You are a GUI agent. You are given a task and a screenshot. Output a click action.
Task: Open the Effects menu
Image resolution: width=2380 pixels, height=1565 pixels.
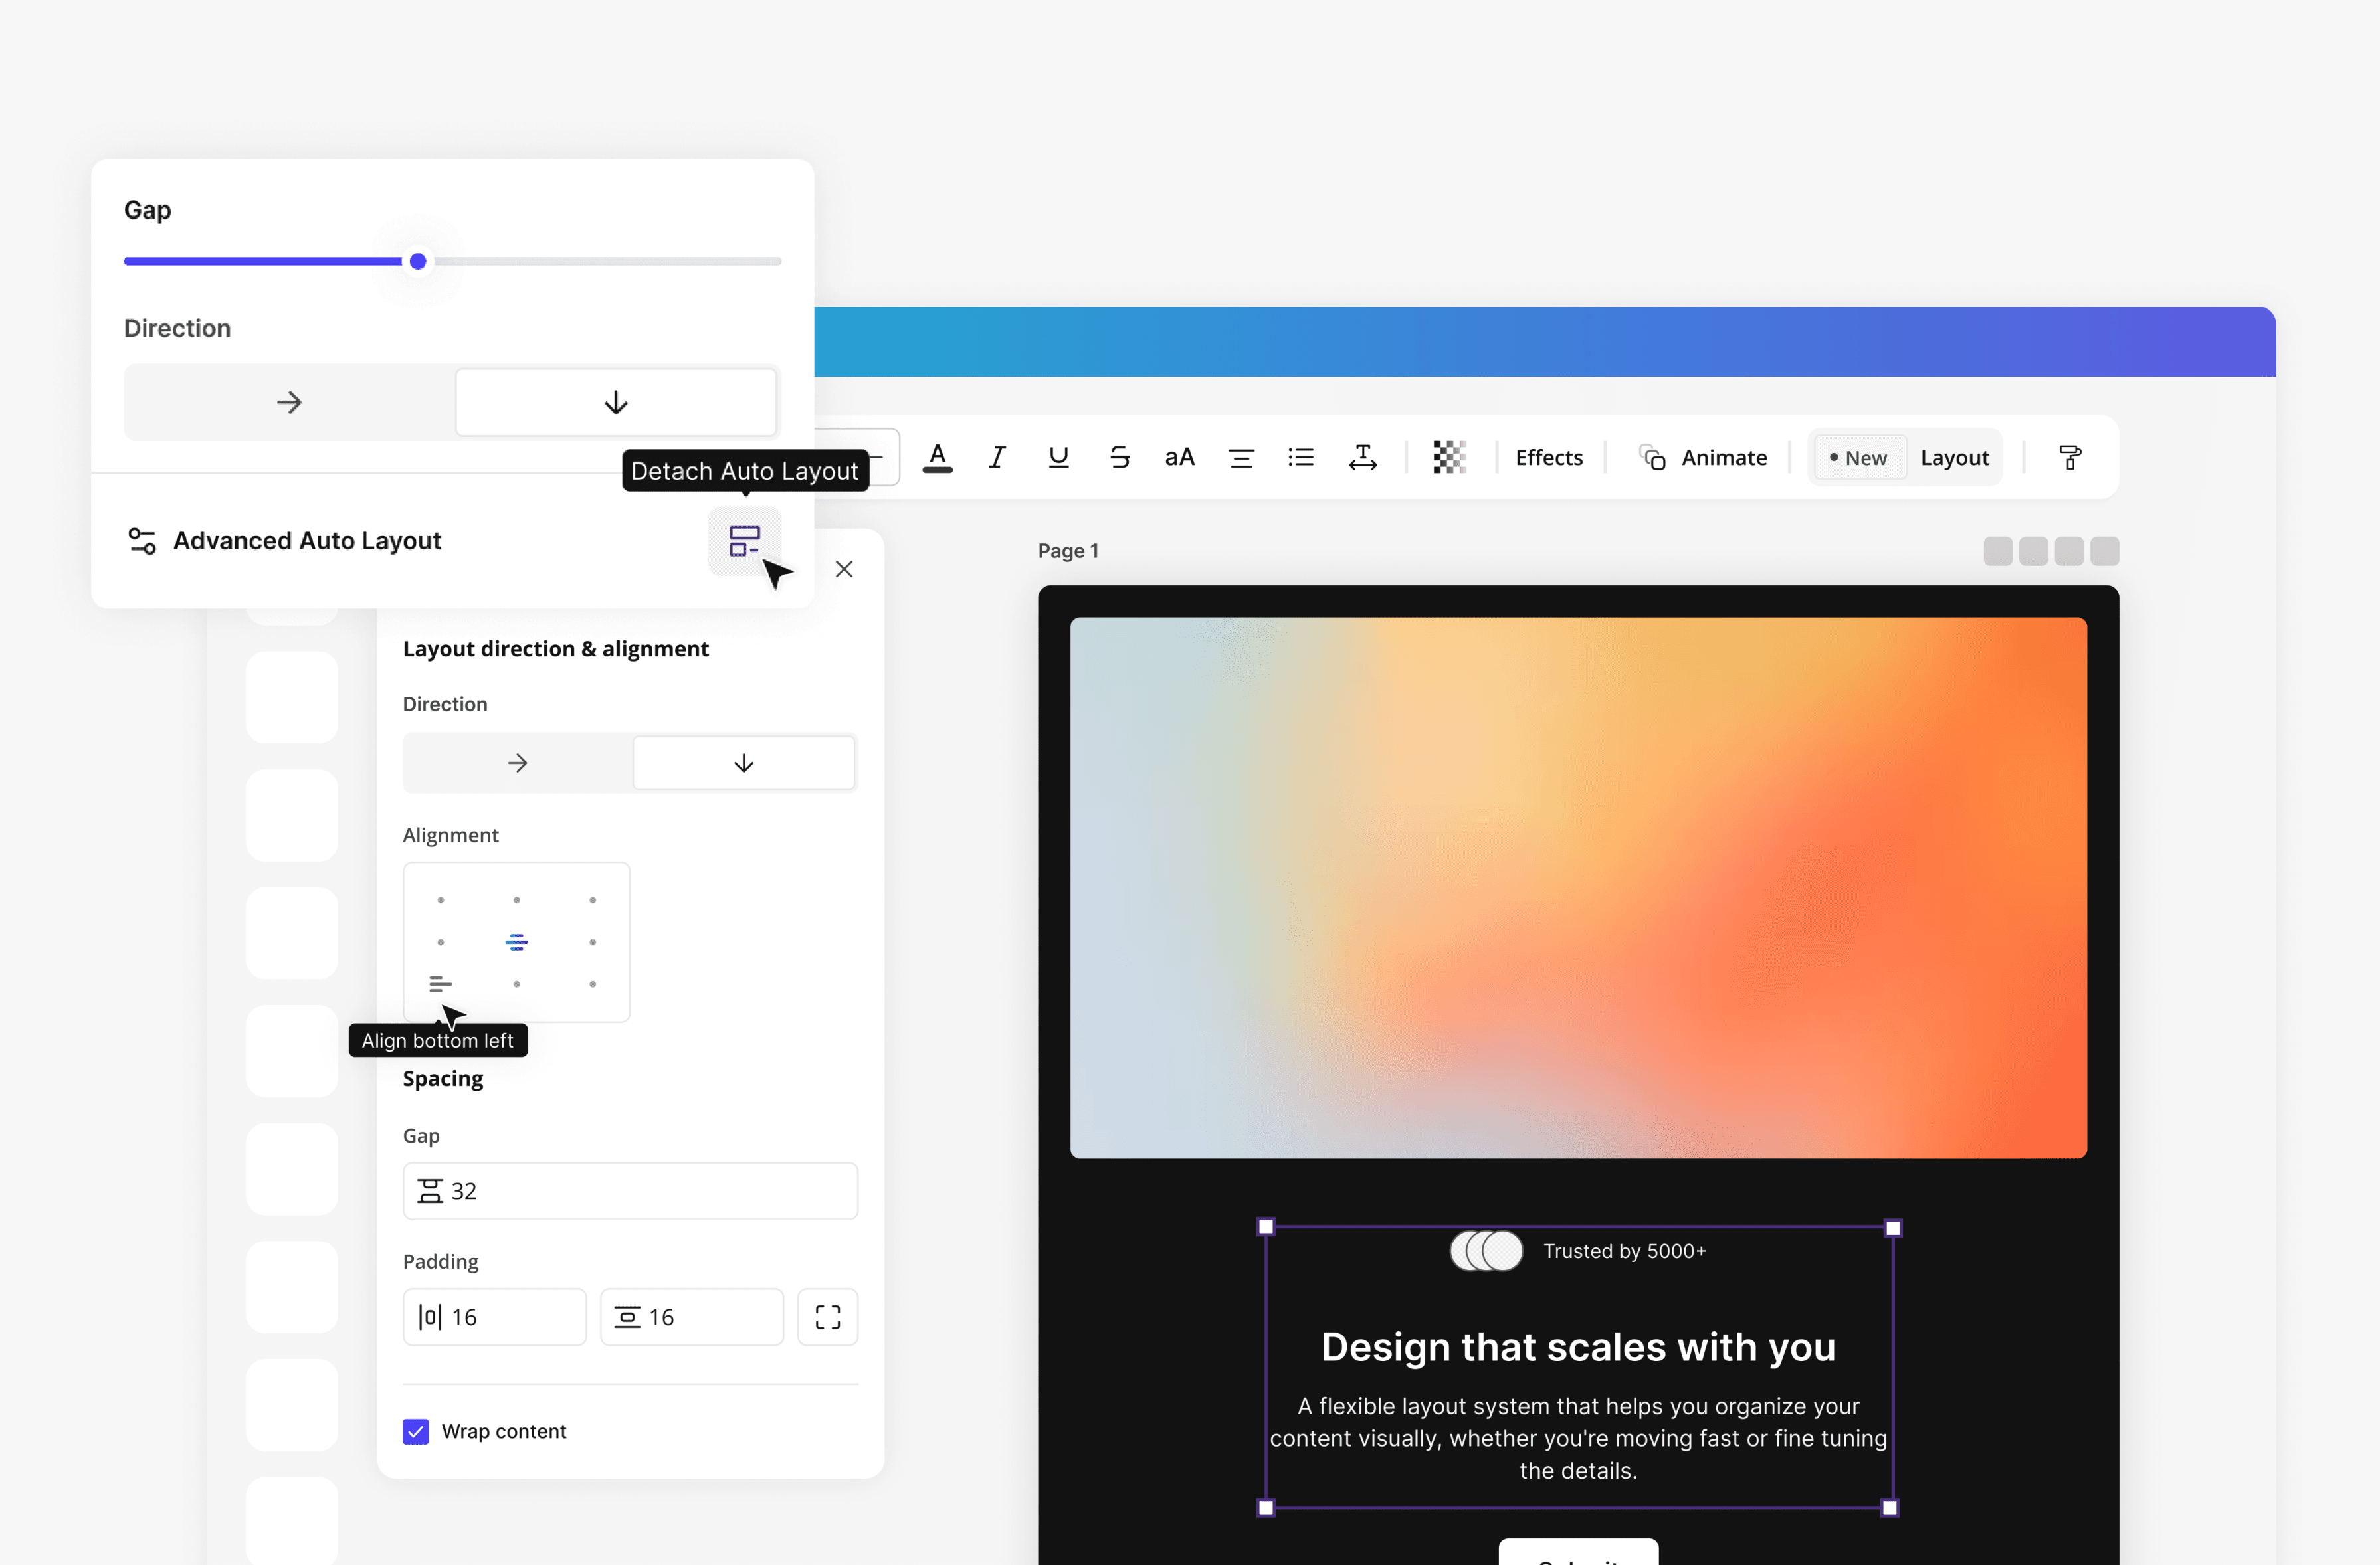pos(1548,458)
